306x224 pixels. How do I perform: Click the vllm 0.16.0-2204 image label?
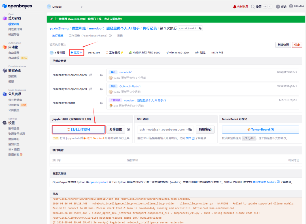[178, 53]
